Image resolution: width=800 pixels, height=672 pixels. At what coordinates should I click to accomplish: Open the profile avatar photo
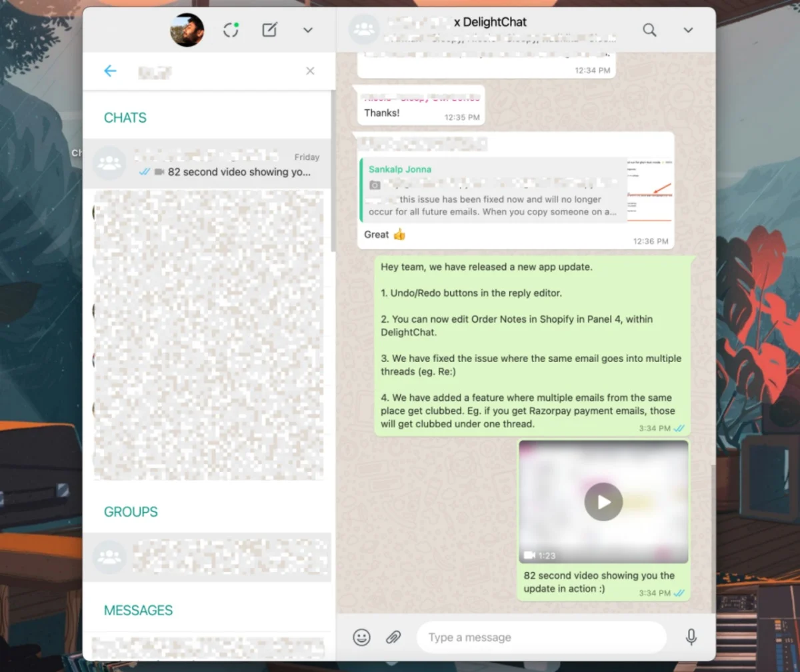[x=187, y=30]
